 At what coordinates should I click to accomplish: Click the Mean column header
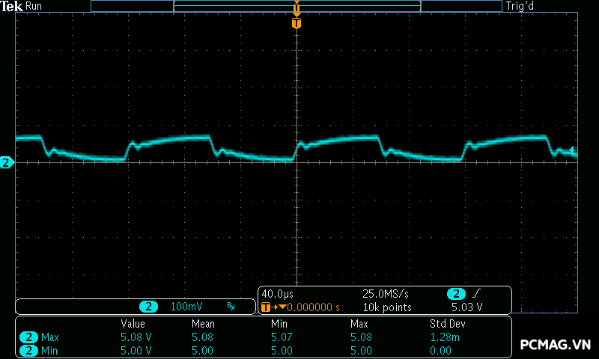203,324
